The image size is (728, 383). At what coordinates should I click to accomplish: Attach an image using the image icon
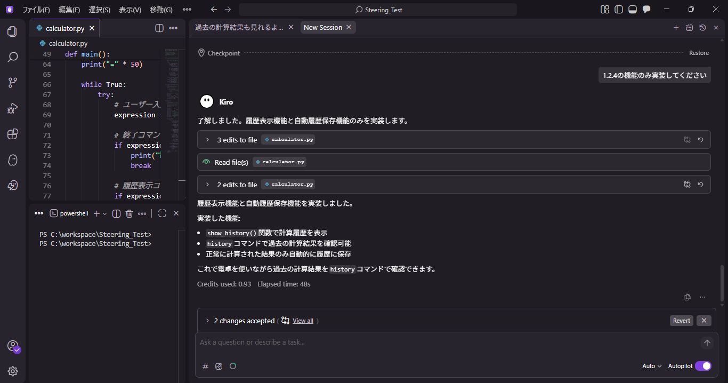tap(219, 366)
